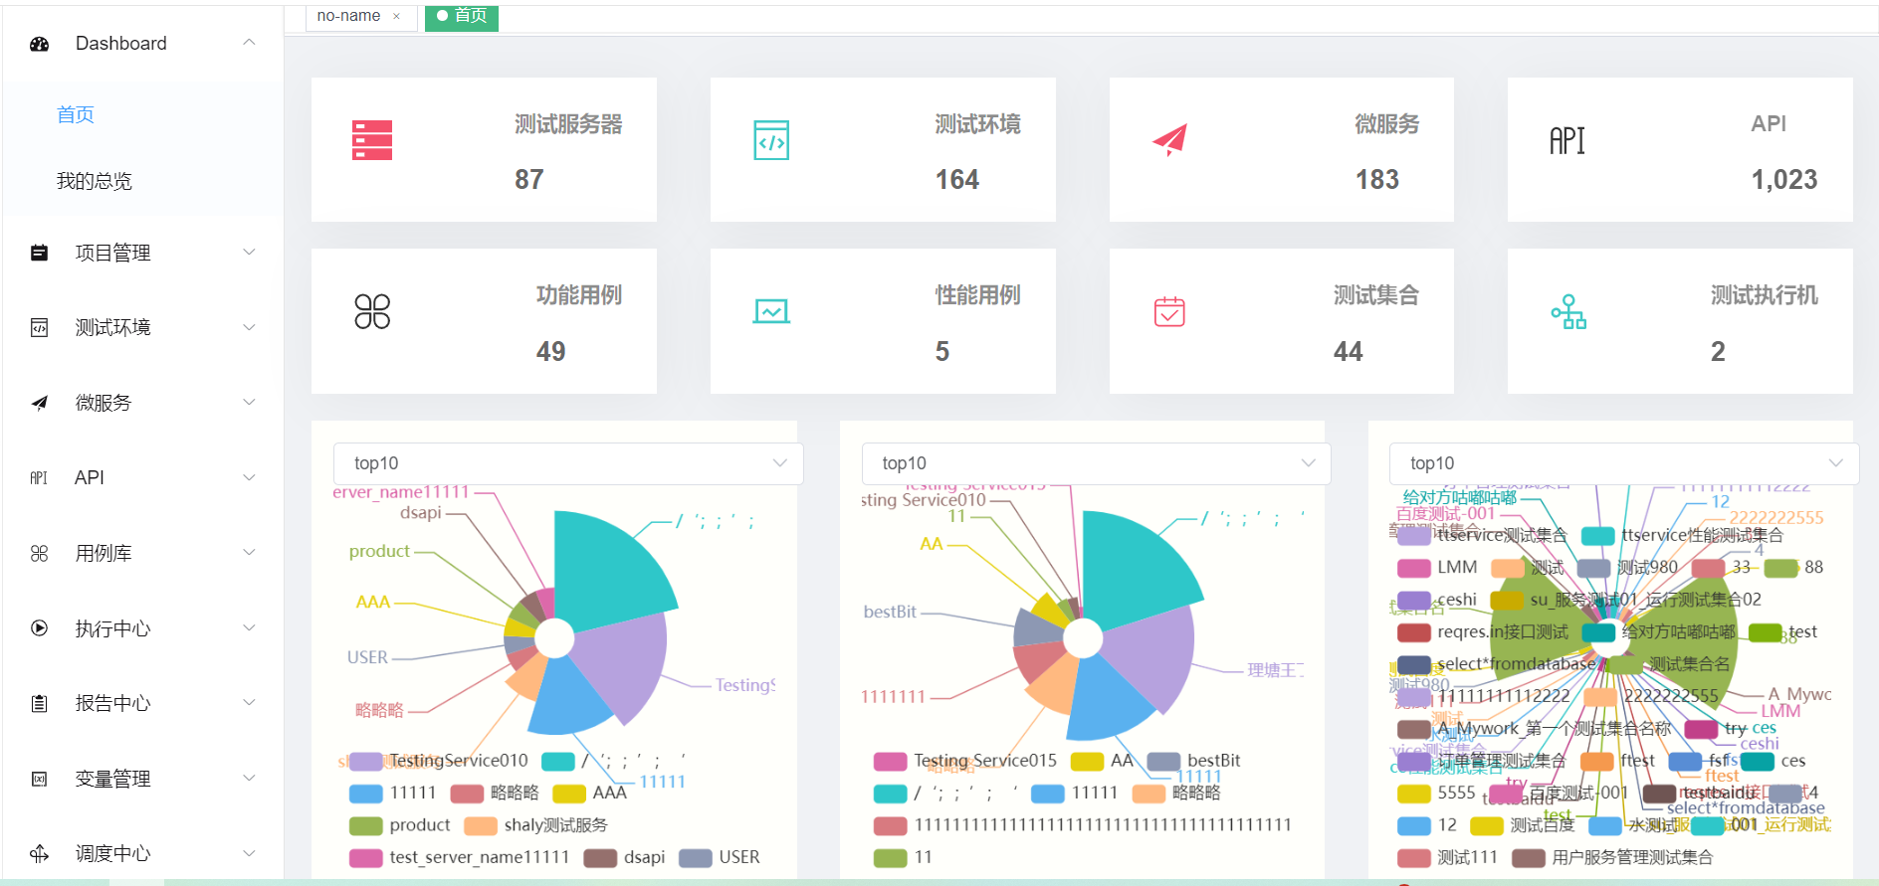Image resolution: width=1879 pixels, height=886 pixels.
Task: Click the 用例库 clover sidebar icon
Action: coord(40,554)
